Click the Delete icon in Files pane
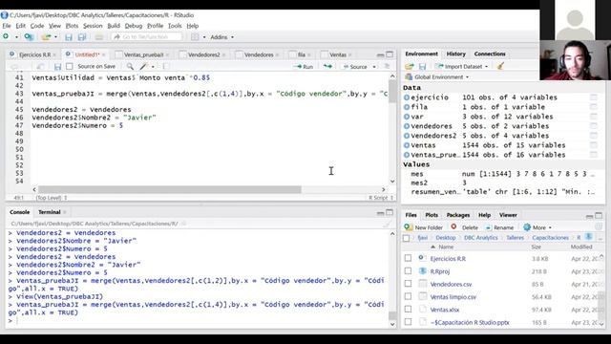 click(453, 226)
